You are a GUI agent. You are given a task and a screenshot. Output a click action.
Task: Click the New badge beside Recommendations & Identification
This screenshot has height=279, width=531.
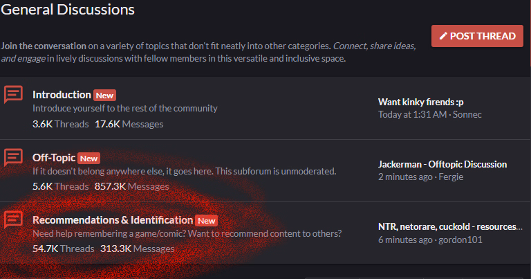pyautogui.click(x=206, y=221)
